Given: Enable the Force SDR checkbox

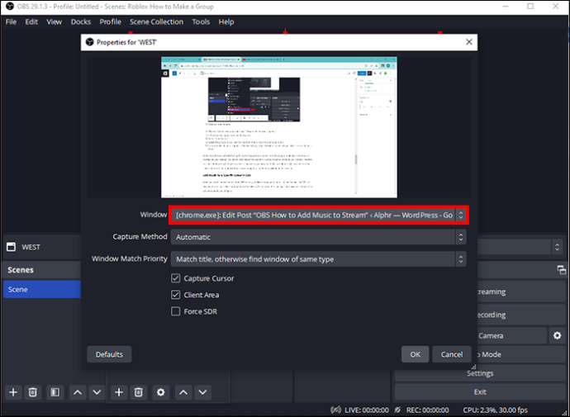Looking at the screenshot, I should coord(176,311).
